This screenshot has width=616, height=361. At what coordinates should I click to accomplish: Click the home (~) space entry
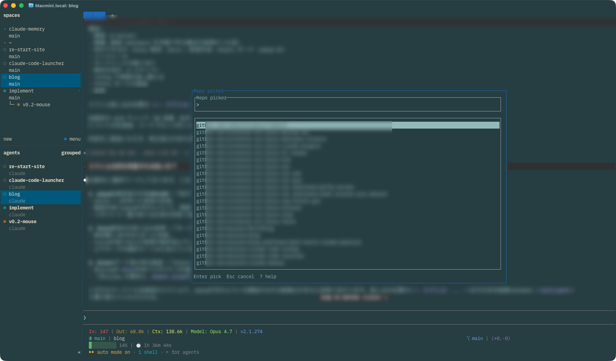(10, 43)
